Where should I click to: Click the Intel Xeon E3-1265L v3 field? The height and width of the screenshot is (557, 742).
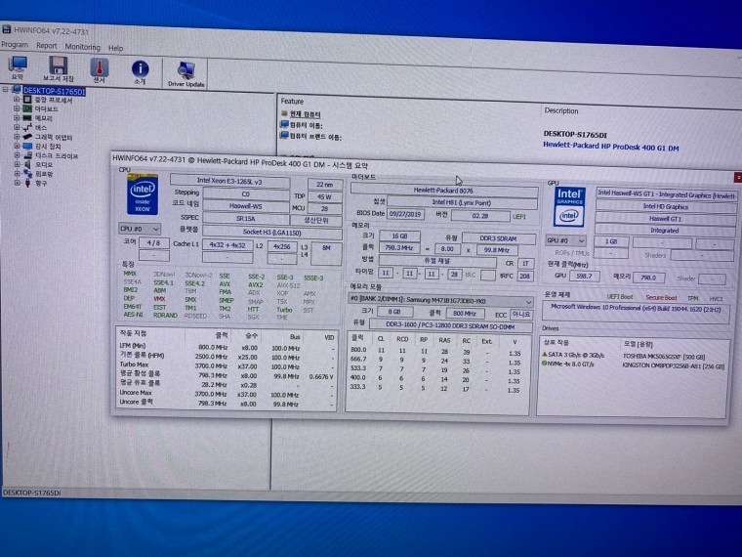point(229,181)
